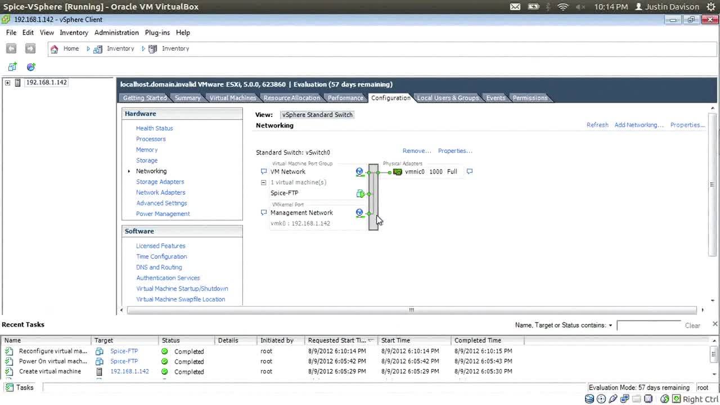Click the Justin Davison user menu

(x=667, y=7)
